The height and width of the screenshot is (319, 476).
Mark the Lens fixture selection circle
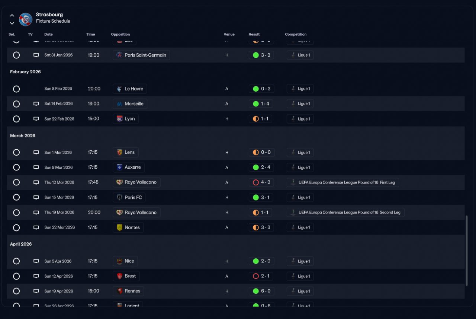16,153
